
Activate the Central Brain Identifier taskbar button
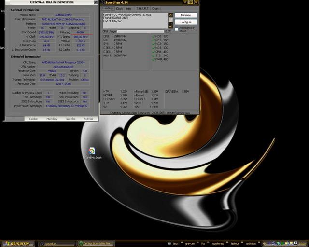point(96,244)
